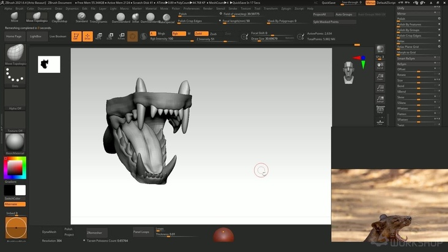Open the Preferences menu

pyautogui.click(x=192, y=9)
